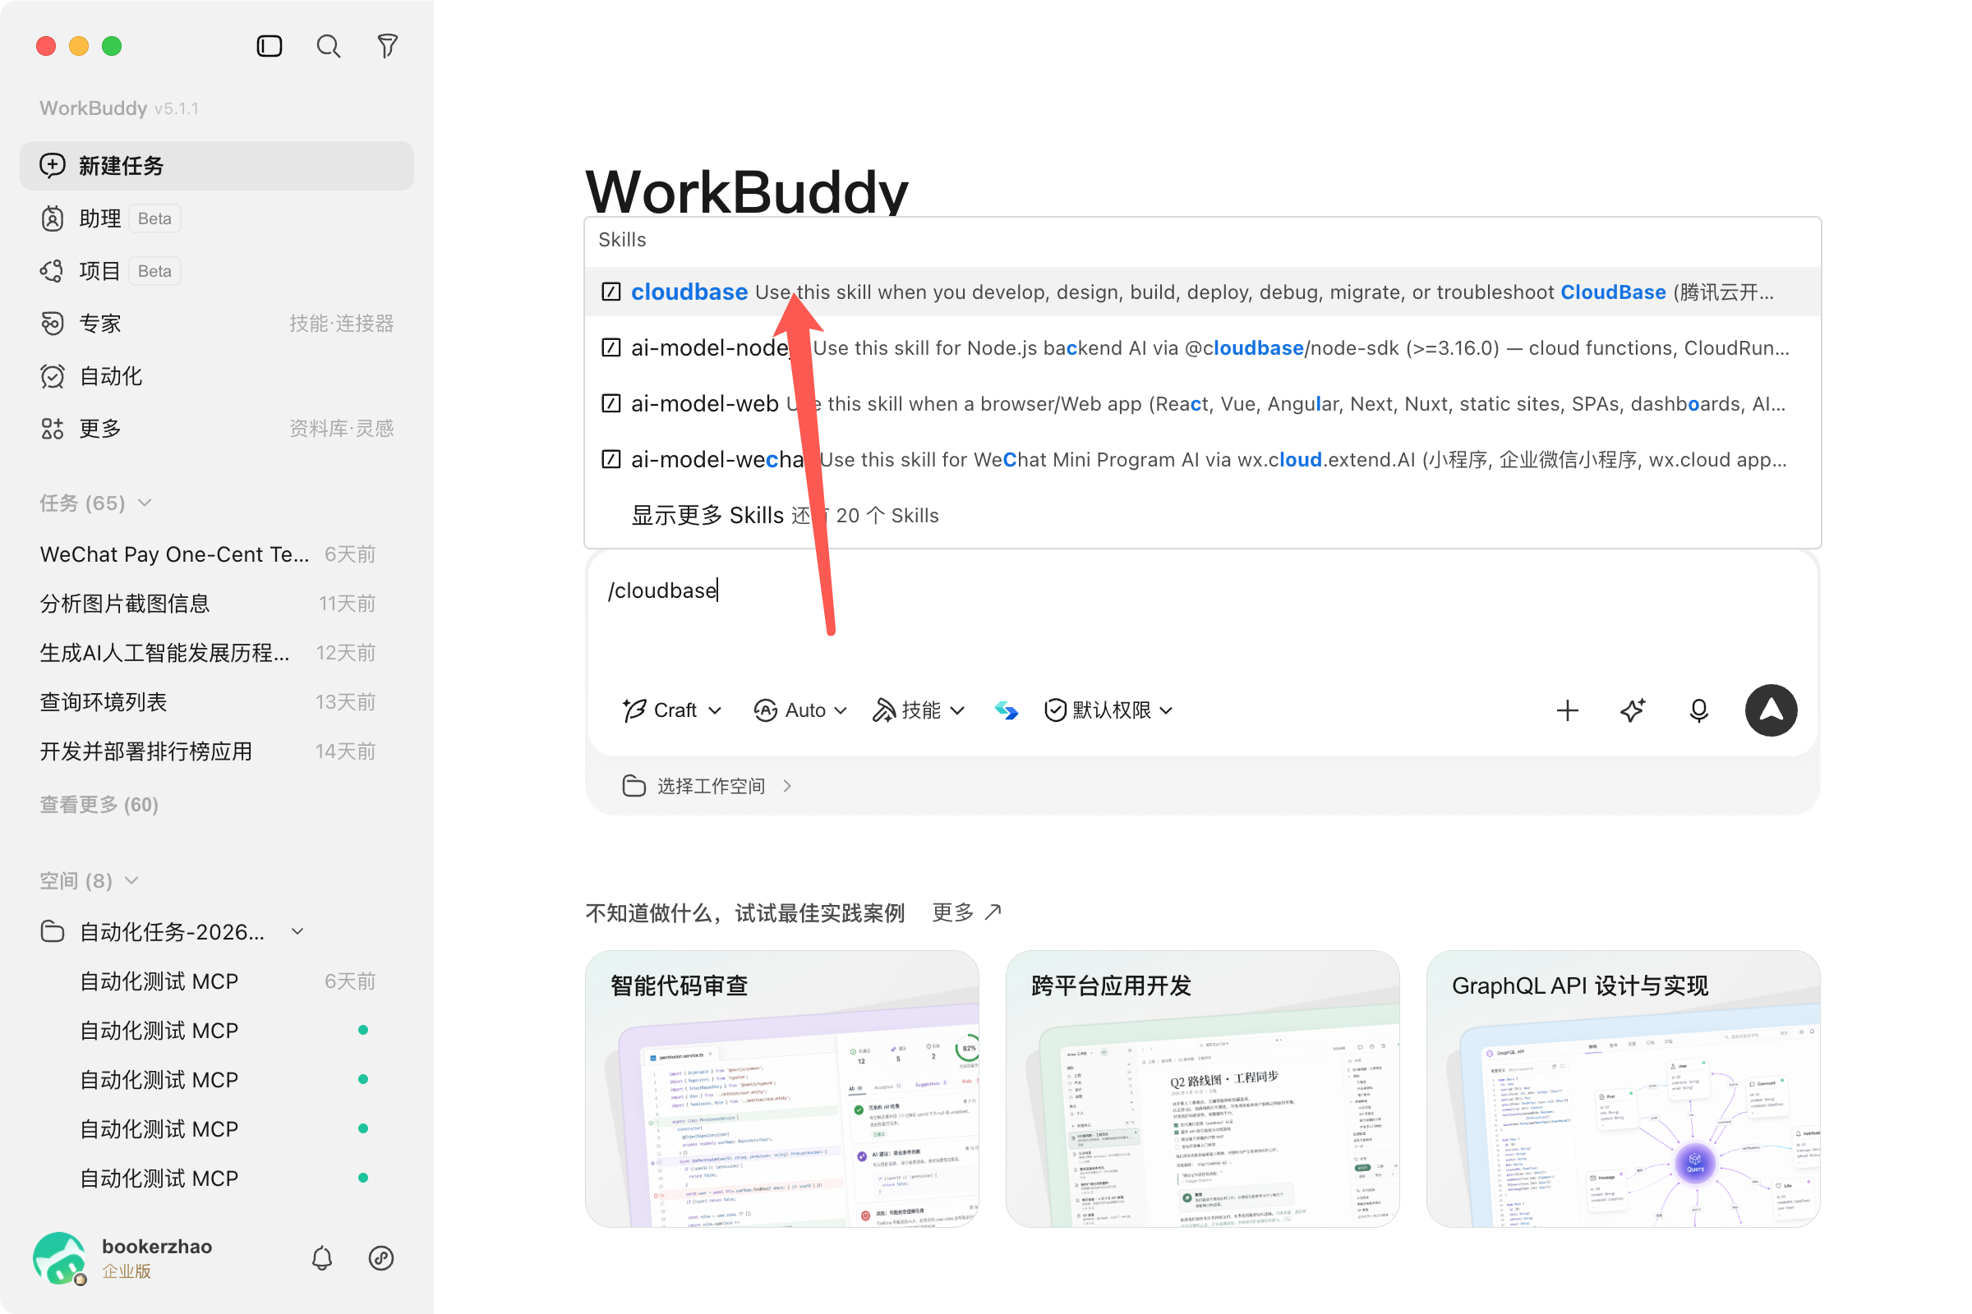Click the 项目 sidebar icon
Image resolution: width=1972 pixels, height=1314 pixels.
pos(52,271)
